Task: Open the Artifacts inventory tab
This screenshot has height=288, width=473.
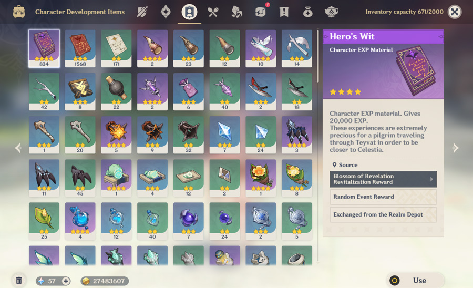Action: (x=166, y=12)
